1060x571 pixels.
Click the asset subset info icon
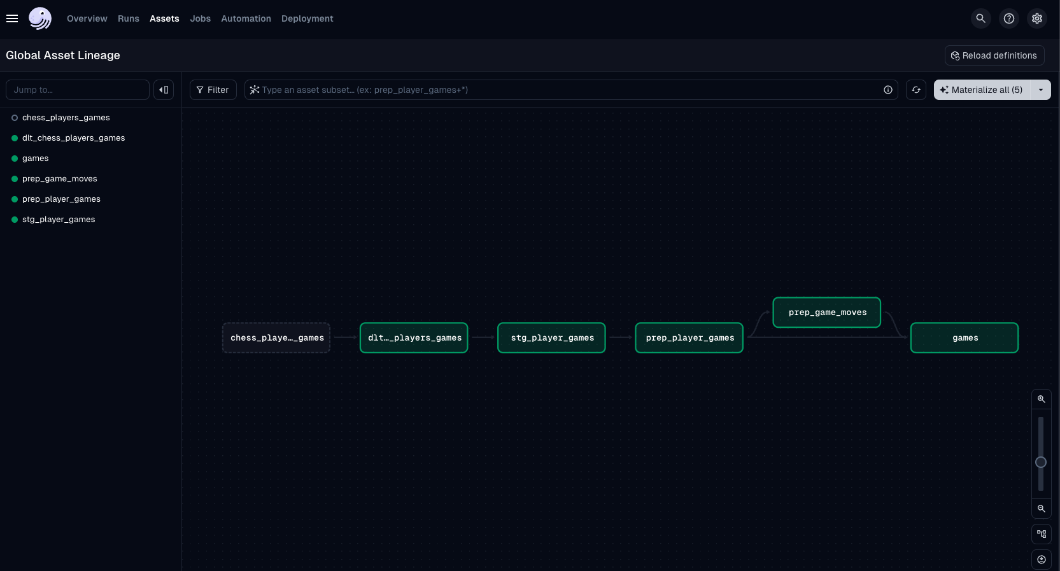pos(888,90)
